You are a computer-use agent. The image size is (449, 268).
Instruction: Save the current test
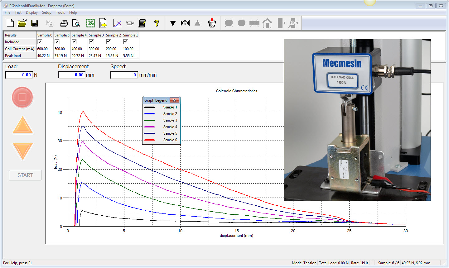pos(34,23)
